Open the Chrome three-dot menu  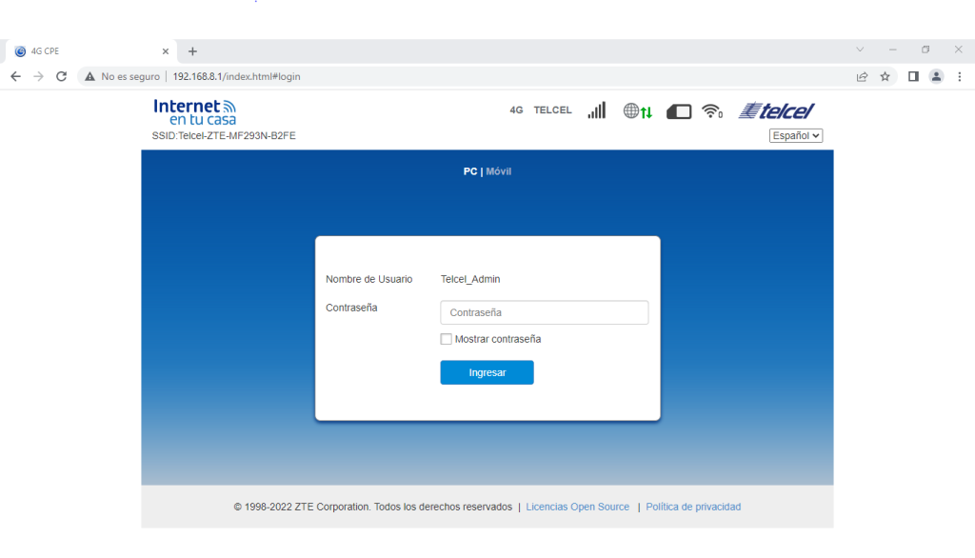[x=960, y=76]
